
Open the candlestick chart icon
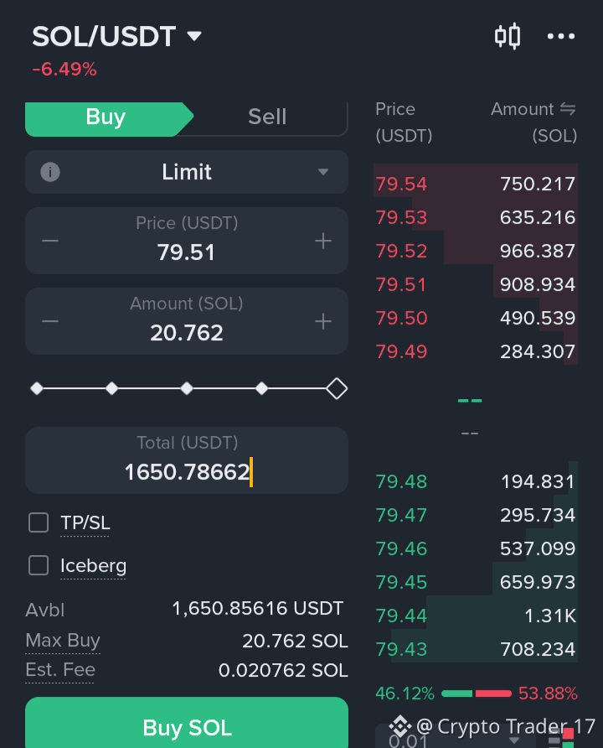[508, 36]
